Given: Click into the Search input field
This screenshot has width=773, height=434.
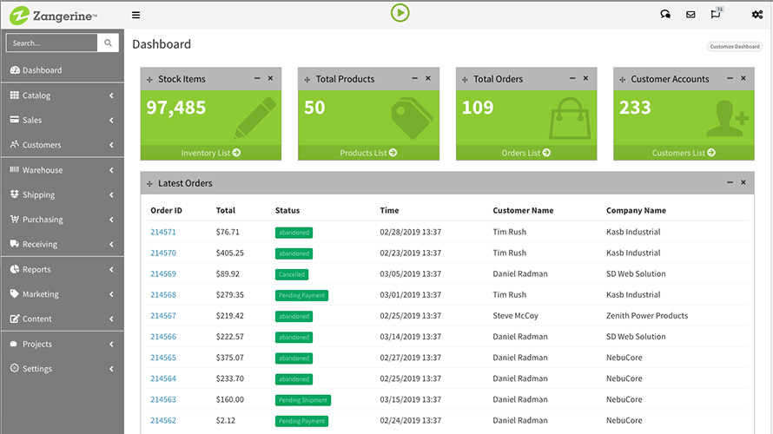Looking at the screenshot, I should (x=52, y=43).
